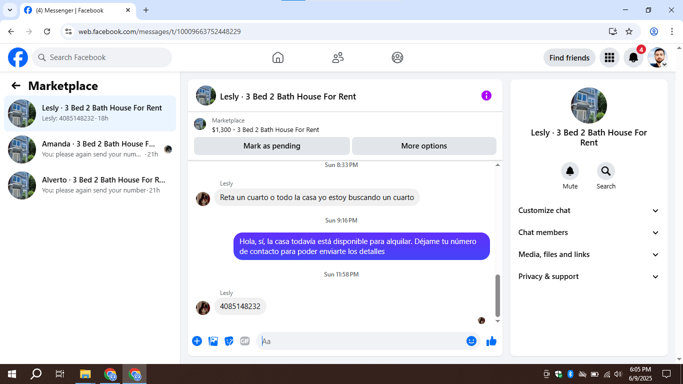683x384 pixels.
Task: Select the Messenger | Facebook tab
Action: click(77, 10)
